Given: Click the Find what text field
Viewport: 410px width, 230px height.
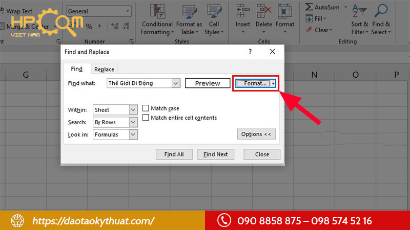Looking at the screenshot, I should [x=138, y=83].
